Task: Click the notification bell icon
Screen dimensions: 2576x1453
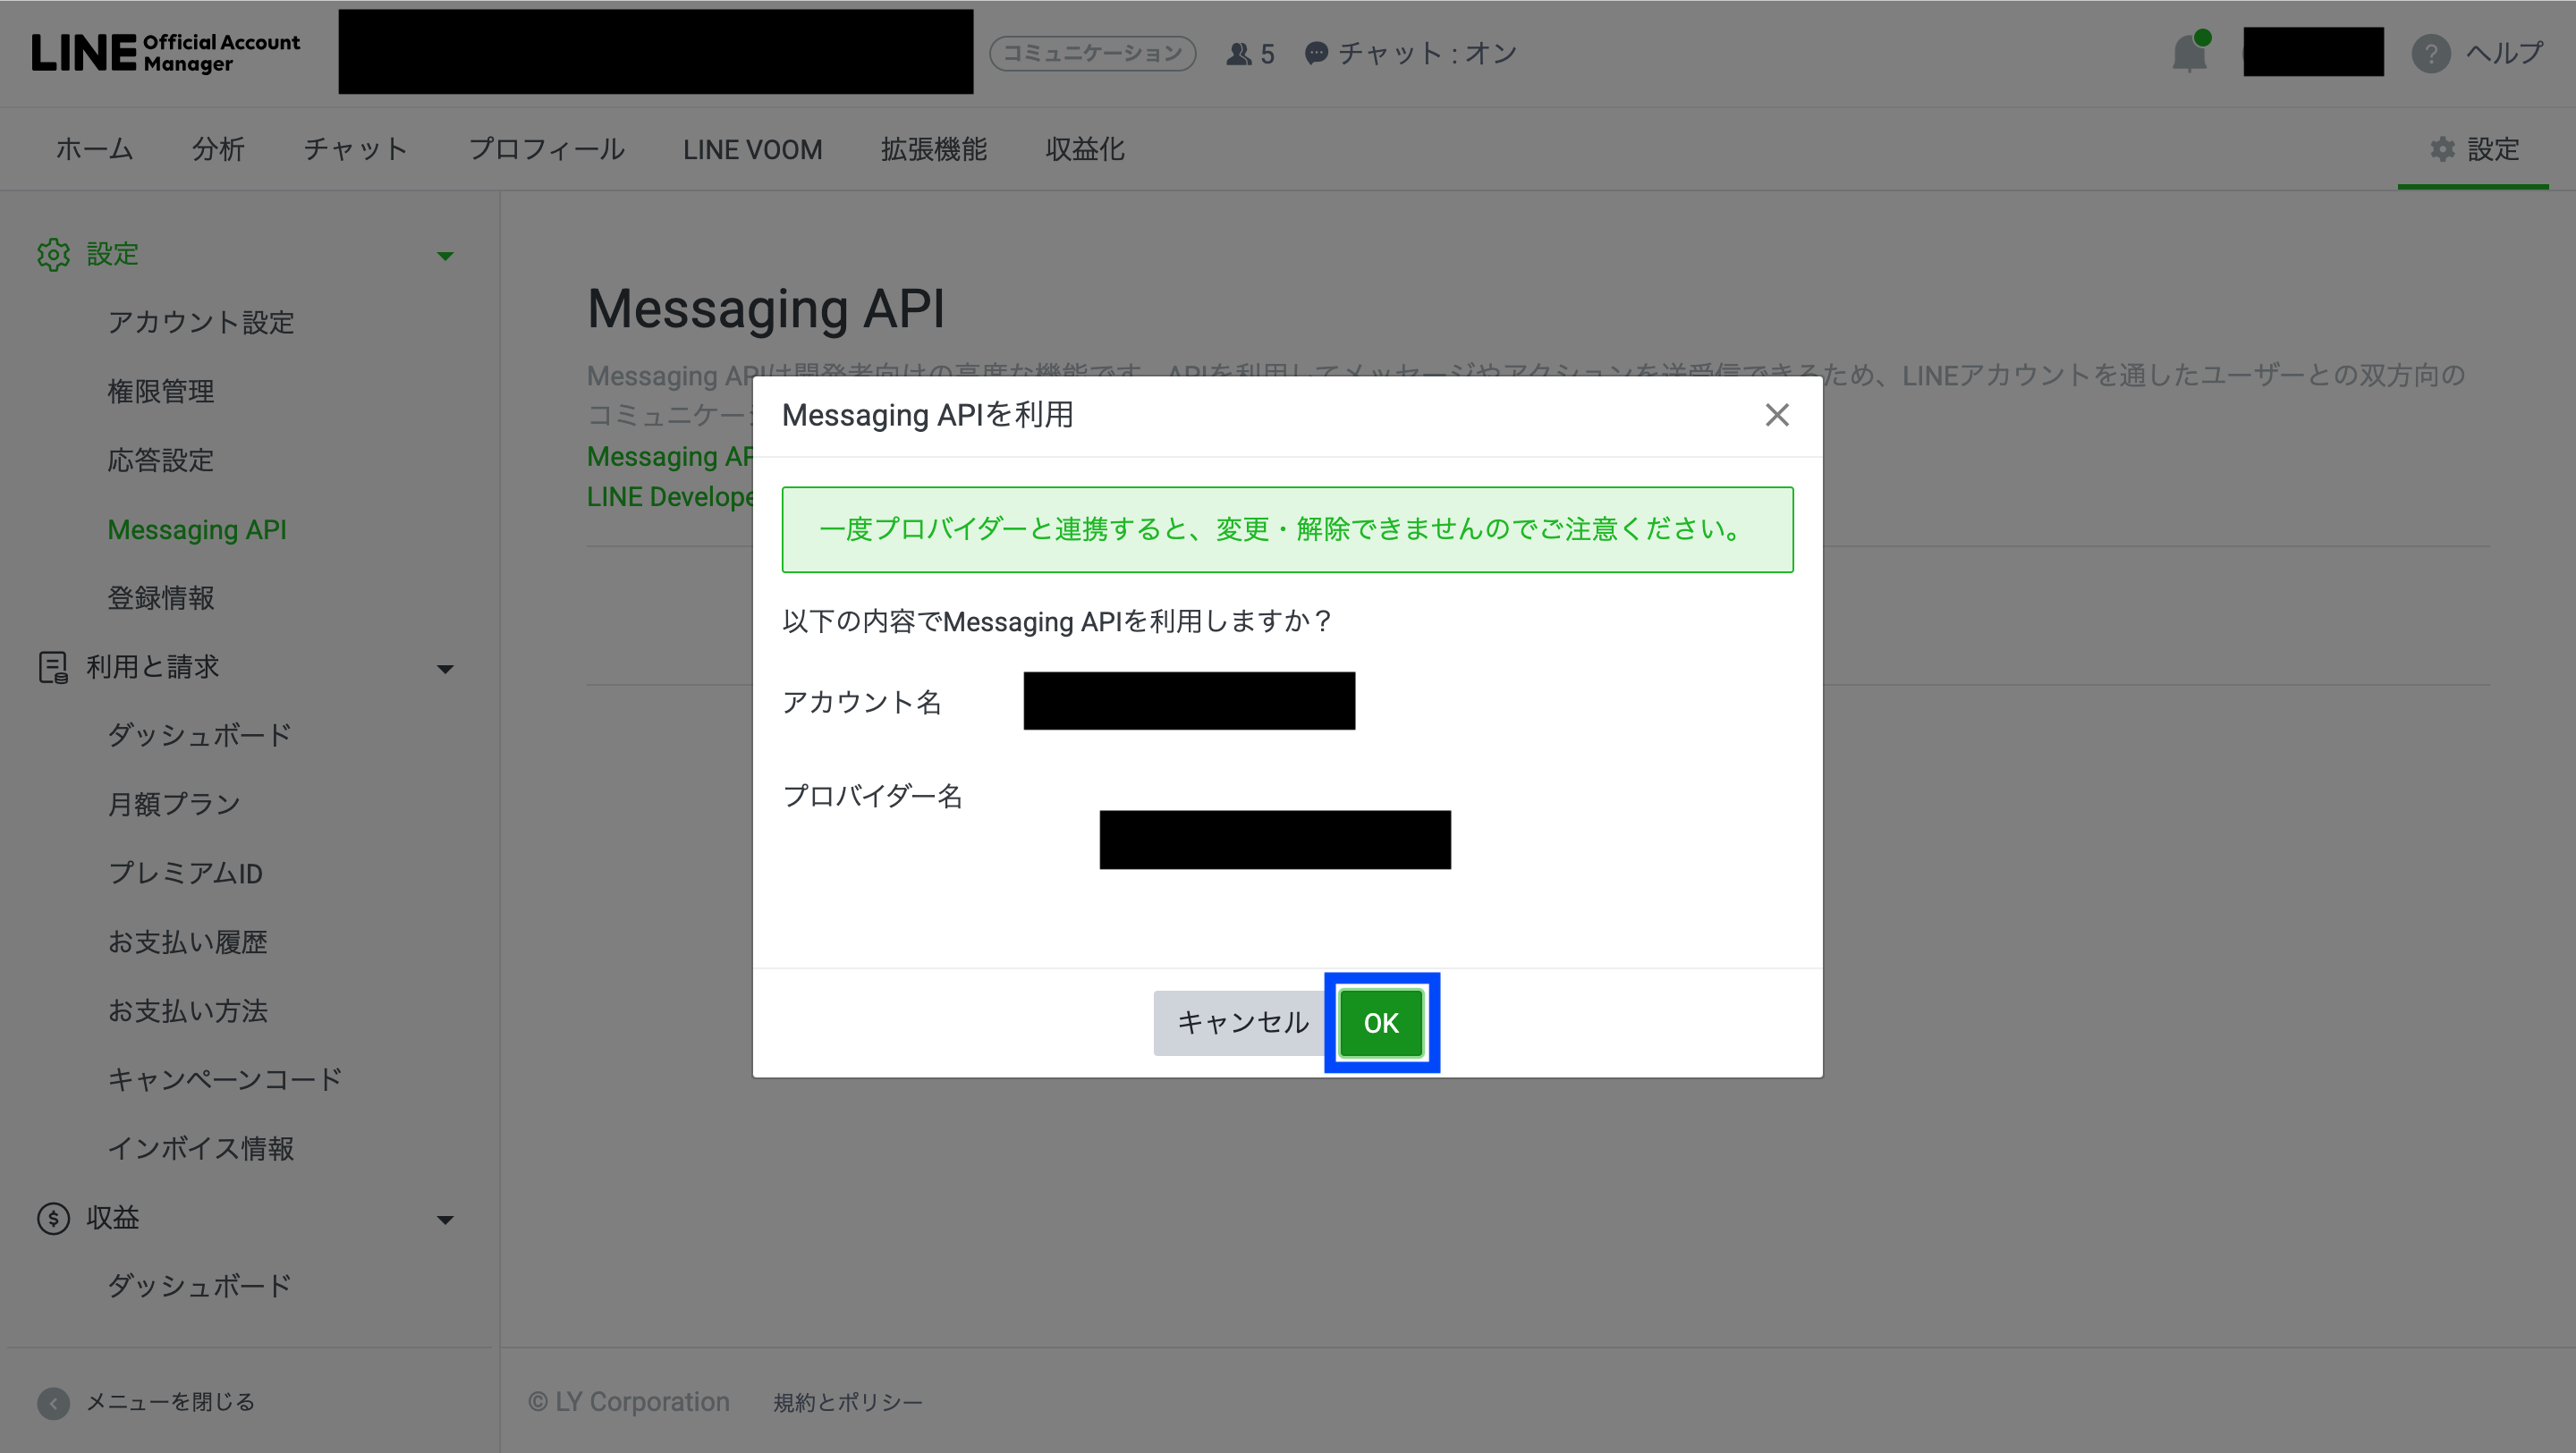Action: tap(2188, 53)
